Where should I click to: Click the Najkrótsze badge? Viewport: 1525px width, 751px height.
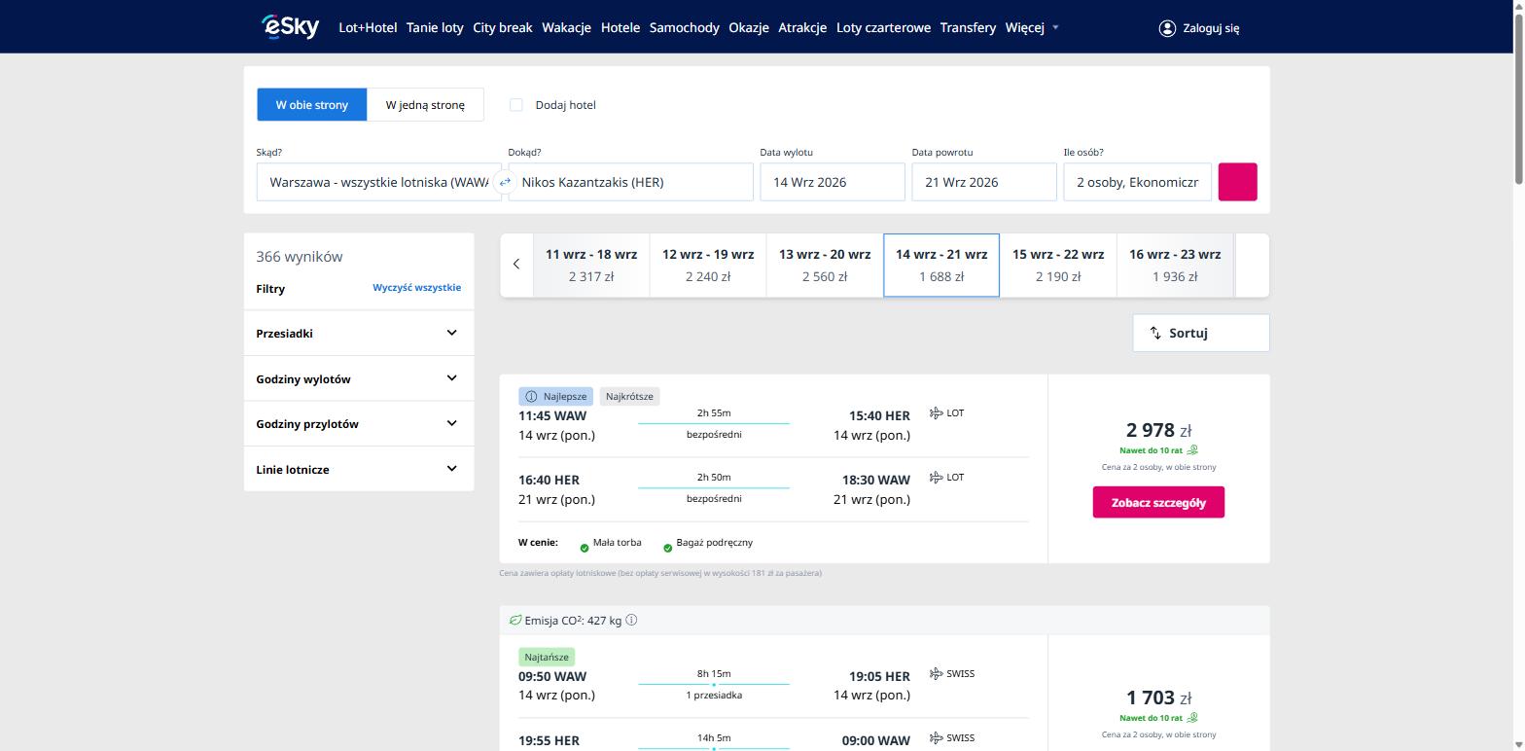(629, 396)
